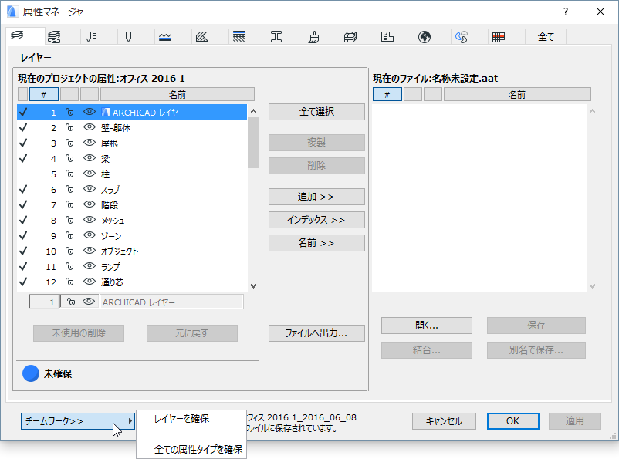Click the lock icon of ゾーン layer
619x459 pixels.
point(70,235)
